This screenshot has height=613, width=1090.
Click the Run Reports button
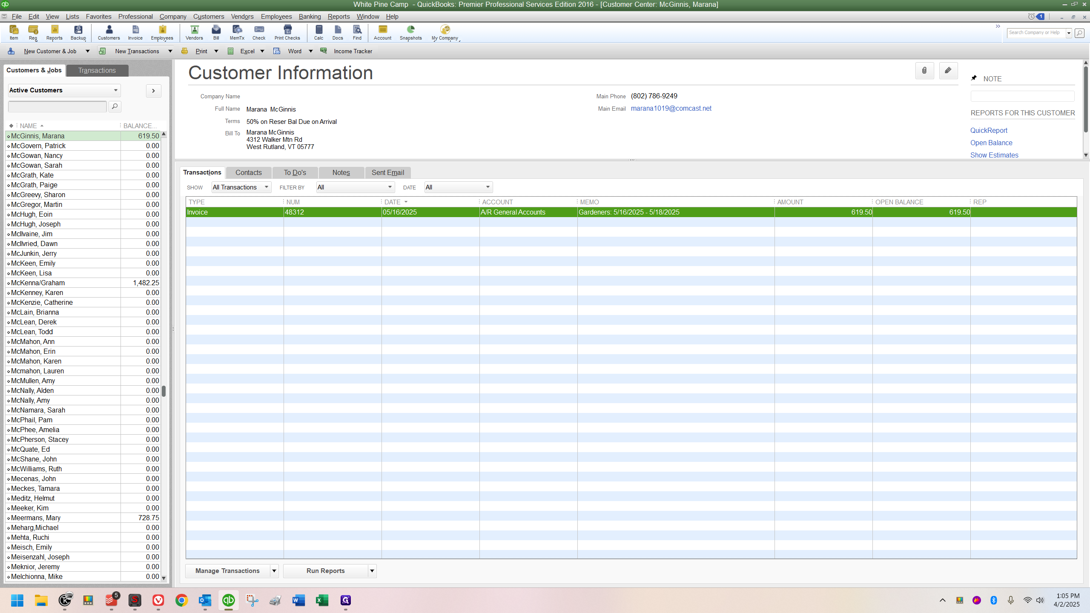[326, 571]
